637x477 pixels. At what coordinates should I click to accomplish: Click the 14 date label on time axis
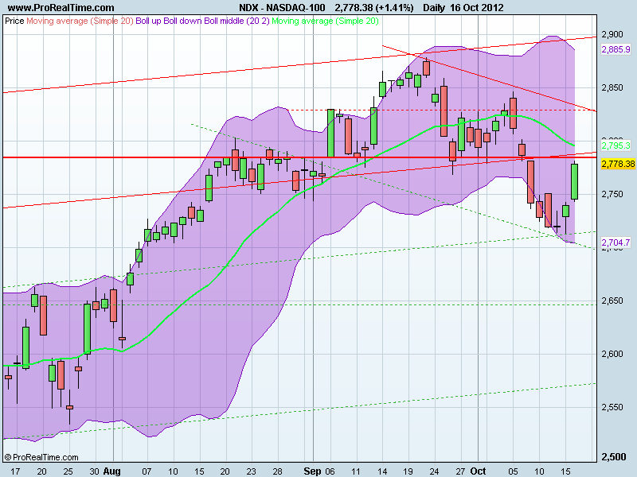coord(382,471)
